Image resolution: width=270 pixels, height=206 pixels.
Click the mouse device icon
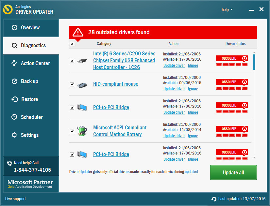point(82,85)
